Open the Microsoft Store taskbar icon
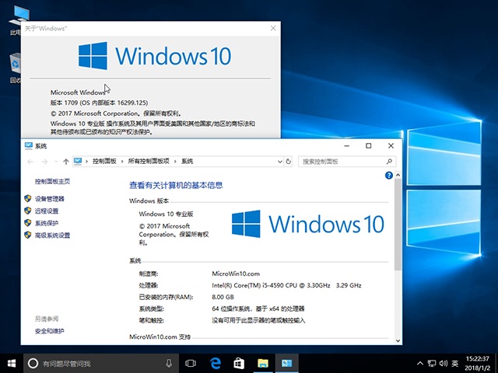The height and width of the screenshot is (373, 498). [239, 364]
